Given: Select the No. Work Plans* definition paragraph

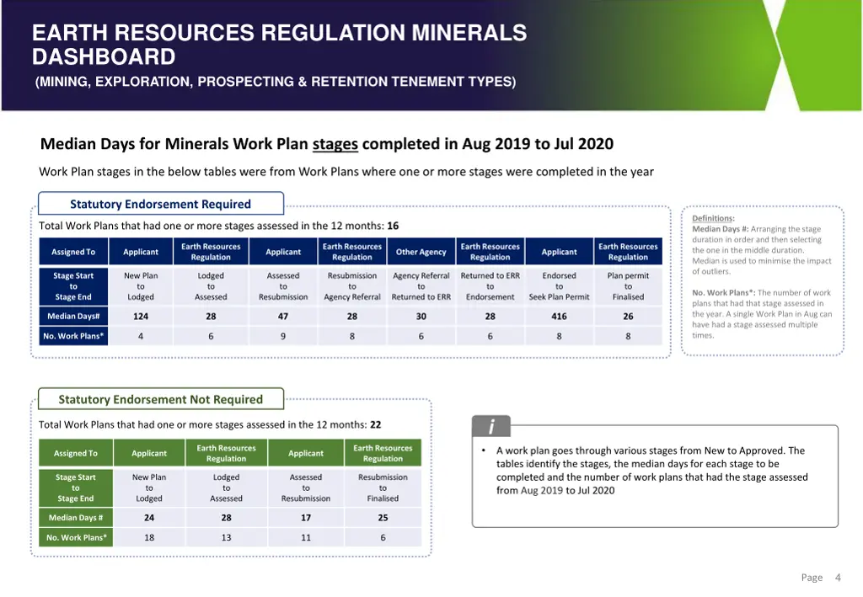Looking at the screenshot, I should 762,314.
